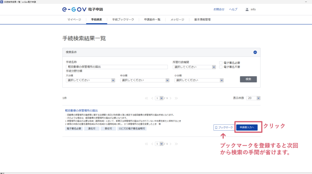The width and height of the screenshot is (312, 174).
Task: Open the 中分類 dropdown
Action: click(x=145, y=80)
